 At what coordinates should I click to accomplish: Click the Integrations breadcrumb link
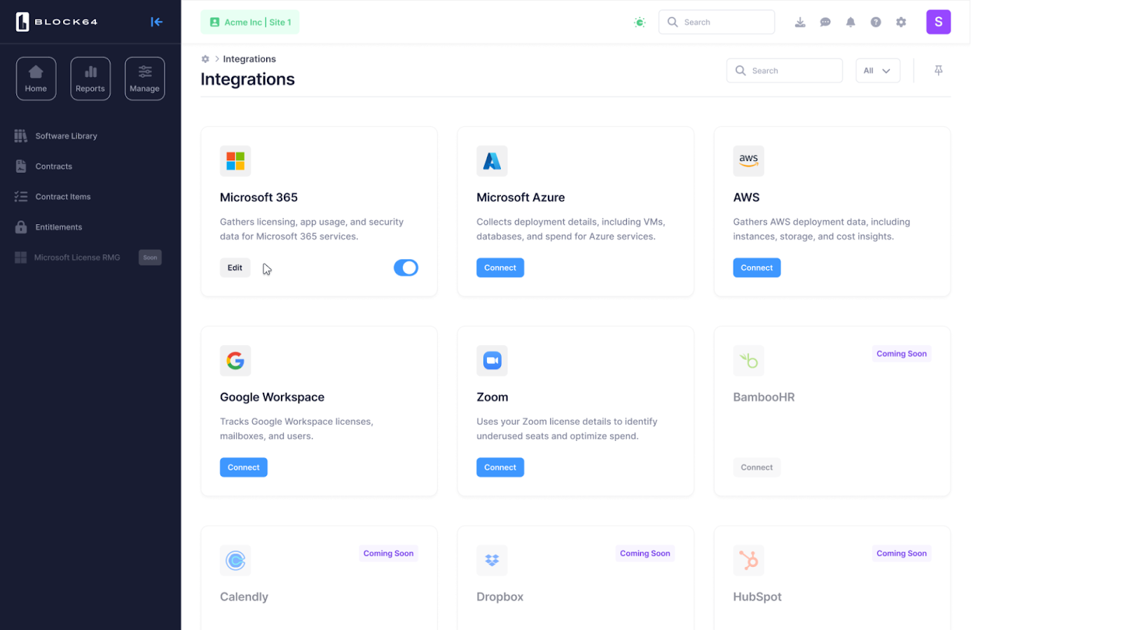(x=249, y=59)
